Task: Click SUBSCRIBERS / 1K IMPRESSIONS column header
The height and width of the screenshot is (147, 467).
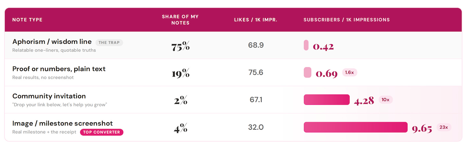Action: coord(346,20)
